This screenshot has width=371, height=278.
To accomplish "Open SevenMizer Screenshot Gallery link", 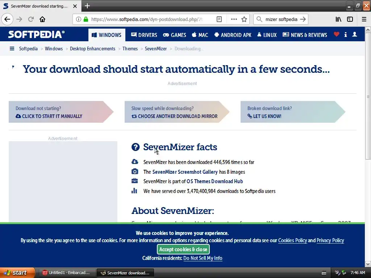I will (x=185, y=172).
